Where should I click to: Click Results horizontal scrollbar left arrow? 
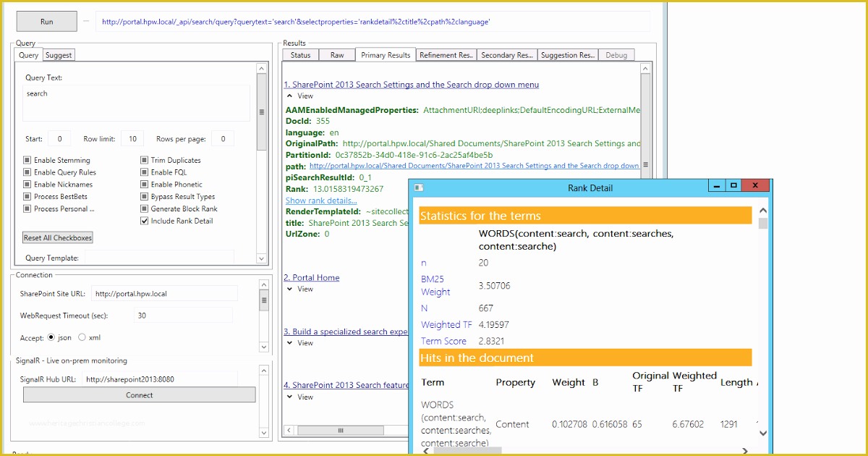(x=287, y=431)
